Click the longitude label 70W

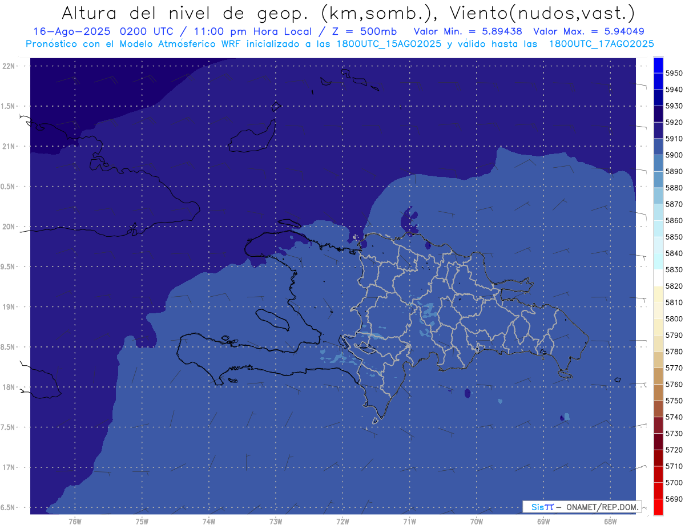point(477,521)
